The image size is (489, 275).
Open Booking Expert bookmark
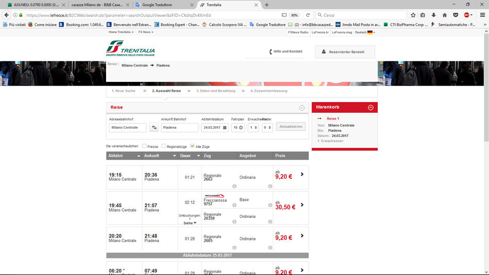coord(177,24)
